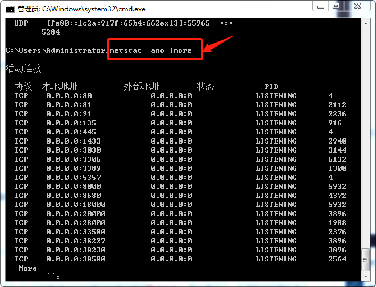Click the 协议 column header
Image resolution: width=376 pixels, height=287 pixels.
click(x=23, y=86)
